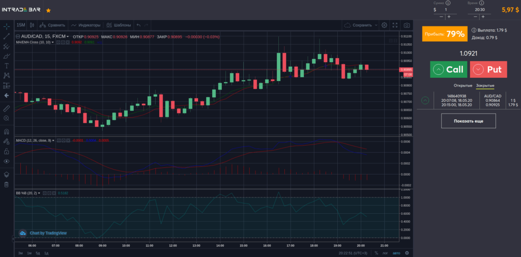This screenshot has height=257, width=521.
Task: Increase trade amount with plus stepper
Action: pyautogui.click(x=449, y=17)
